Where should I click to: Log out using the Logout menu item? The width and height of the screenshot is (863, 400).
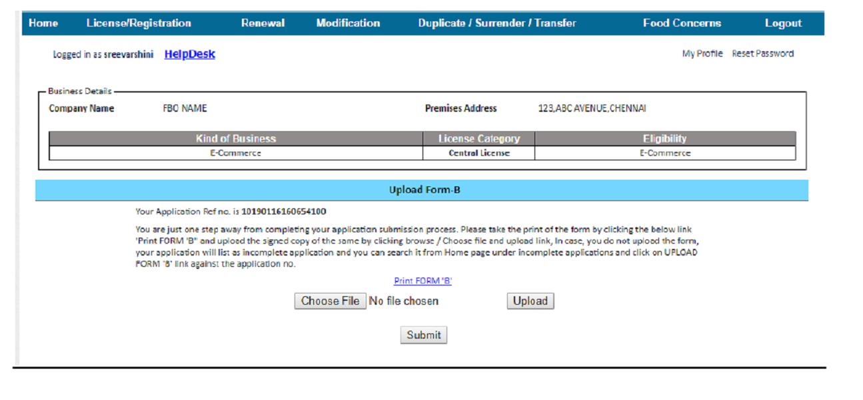783,23
